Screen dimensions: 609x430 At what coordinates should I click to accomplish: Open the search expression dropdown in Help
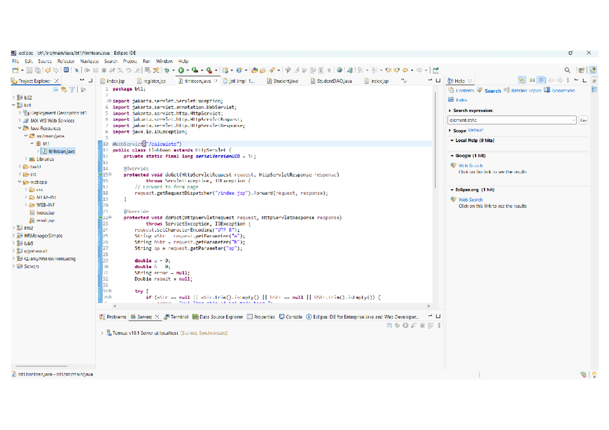pos(574,120)
